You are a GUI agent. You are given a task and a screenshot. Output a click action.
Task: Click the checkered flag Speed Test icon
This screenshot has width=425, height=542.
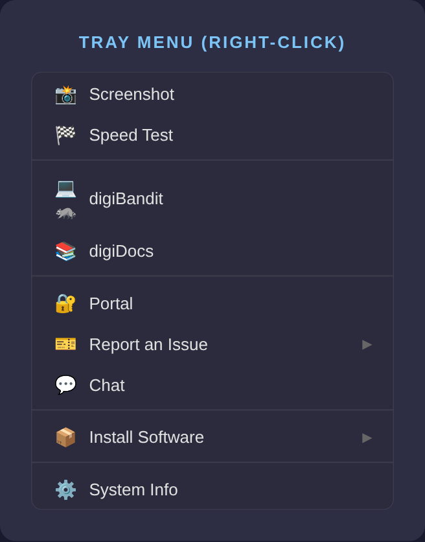tap(65, 135)
